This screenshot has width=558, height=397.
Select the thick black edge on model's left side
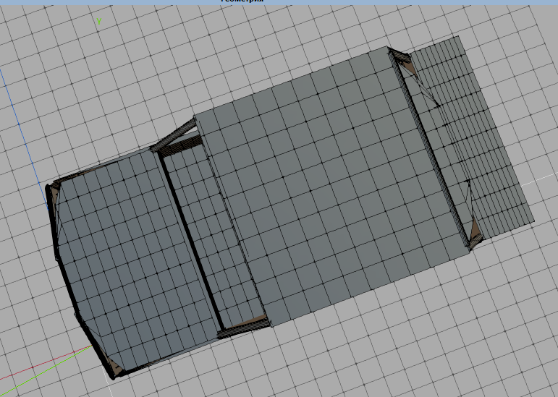[53, 210]
